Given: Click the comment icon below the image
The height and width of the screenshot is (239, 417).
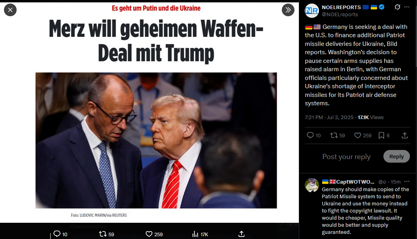Looking at the screenshot, I should (57, 234).
